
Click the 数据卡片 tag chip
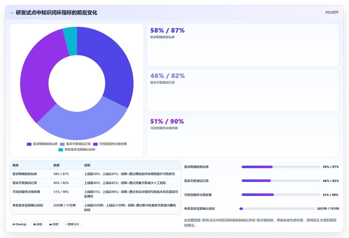pos(72,224)
